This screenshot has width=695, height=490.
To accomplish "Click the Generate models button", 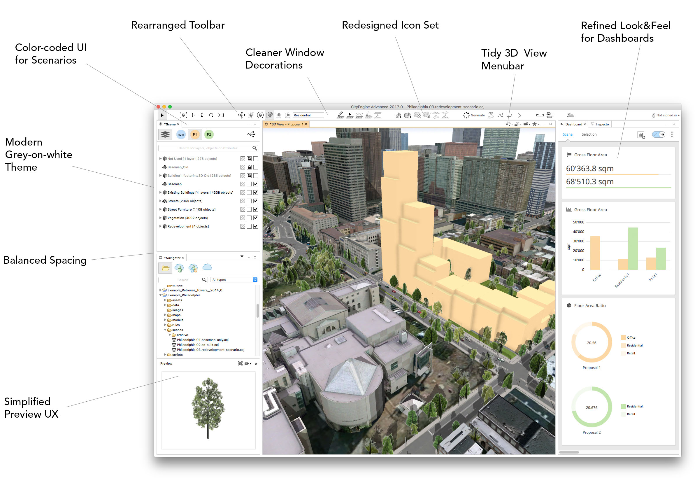I will pos(474,115).
